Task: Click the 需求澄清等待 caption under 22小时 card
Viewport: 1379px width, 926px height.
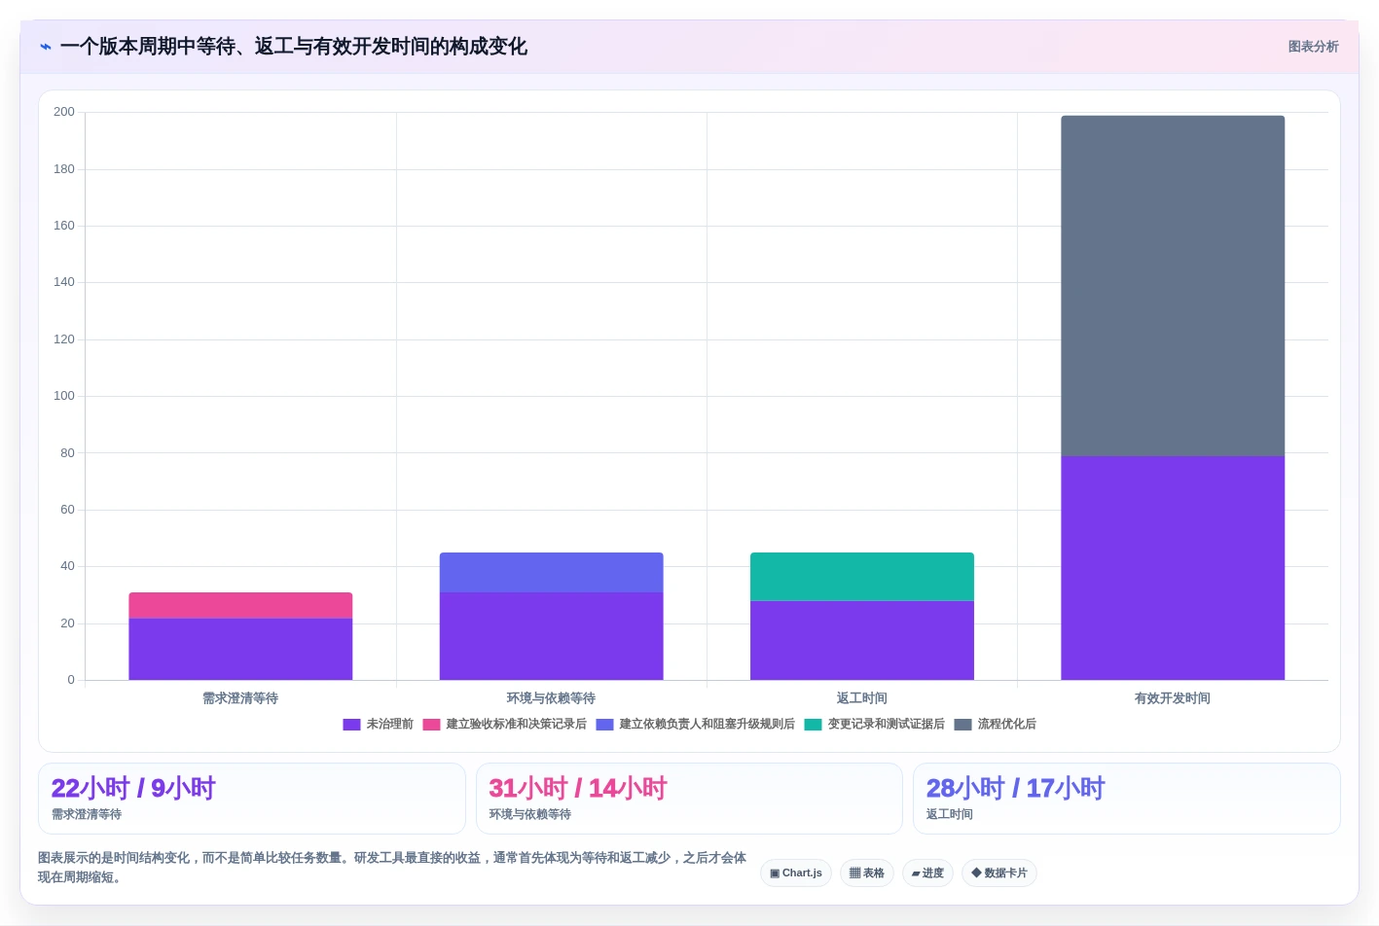Action: click(x=87, y=814)
